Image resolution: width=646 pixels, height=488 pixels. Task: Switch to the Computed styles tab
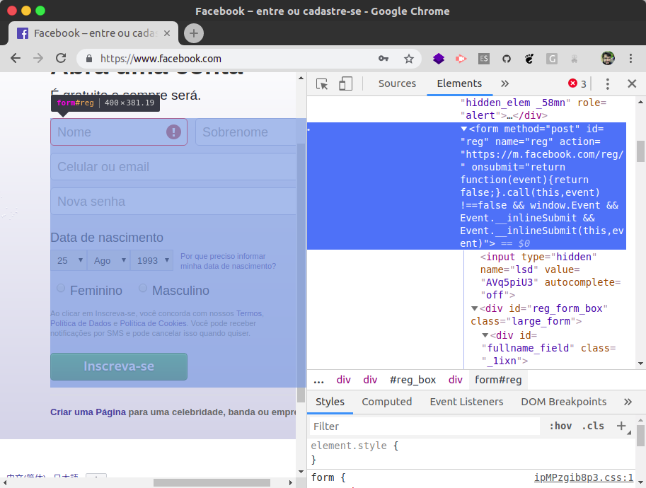point(386,402)
